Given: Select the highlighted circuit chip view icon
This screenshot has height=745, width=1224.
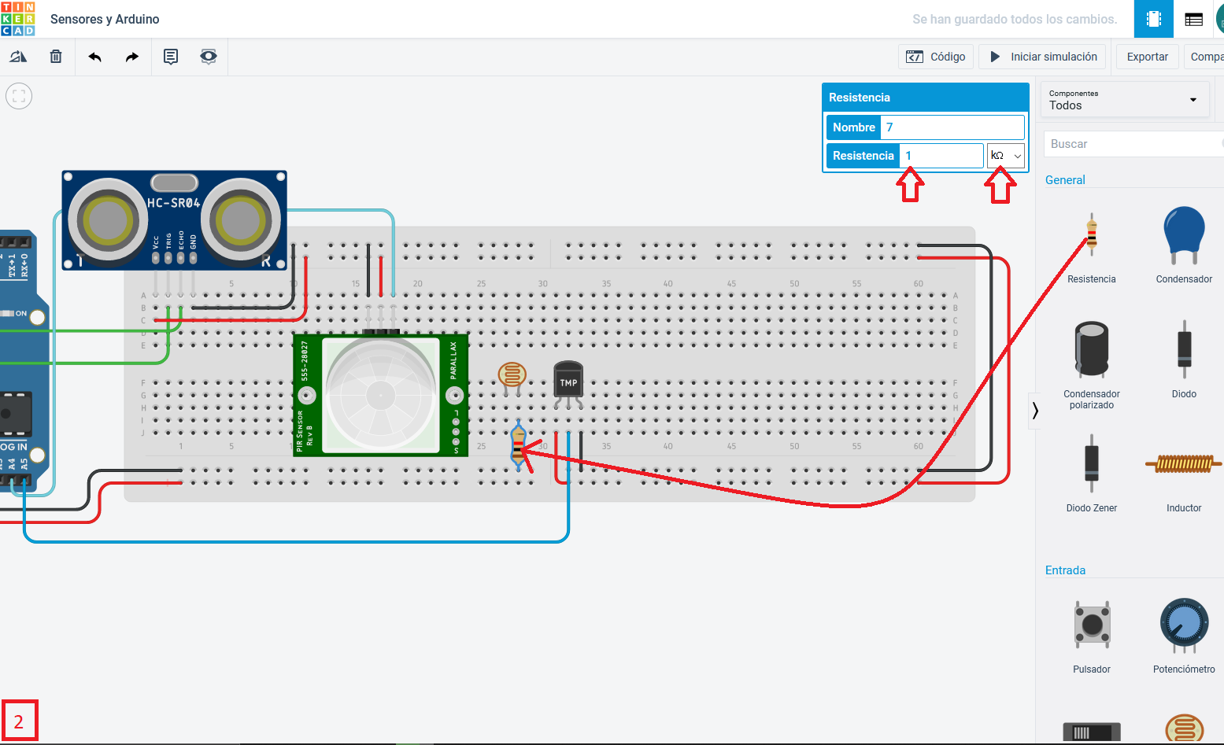Looking at the screenshot, I should (x=1153, y=18).
